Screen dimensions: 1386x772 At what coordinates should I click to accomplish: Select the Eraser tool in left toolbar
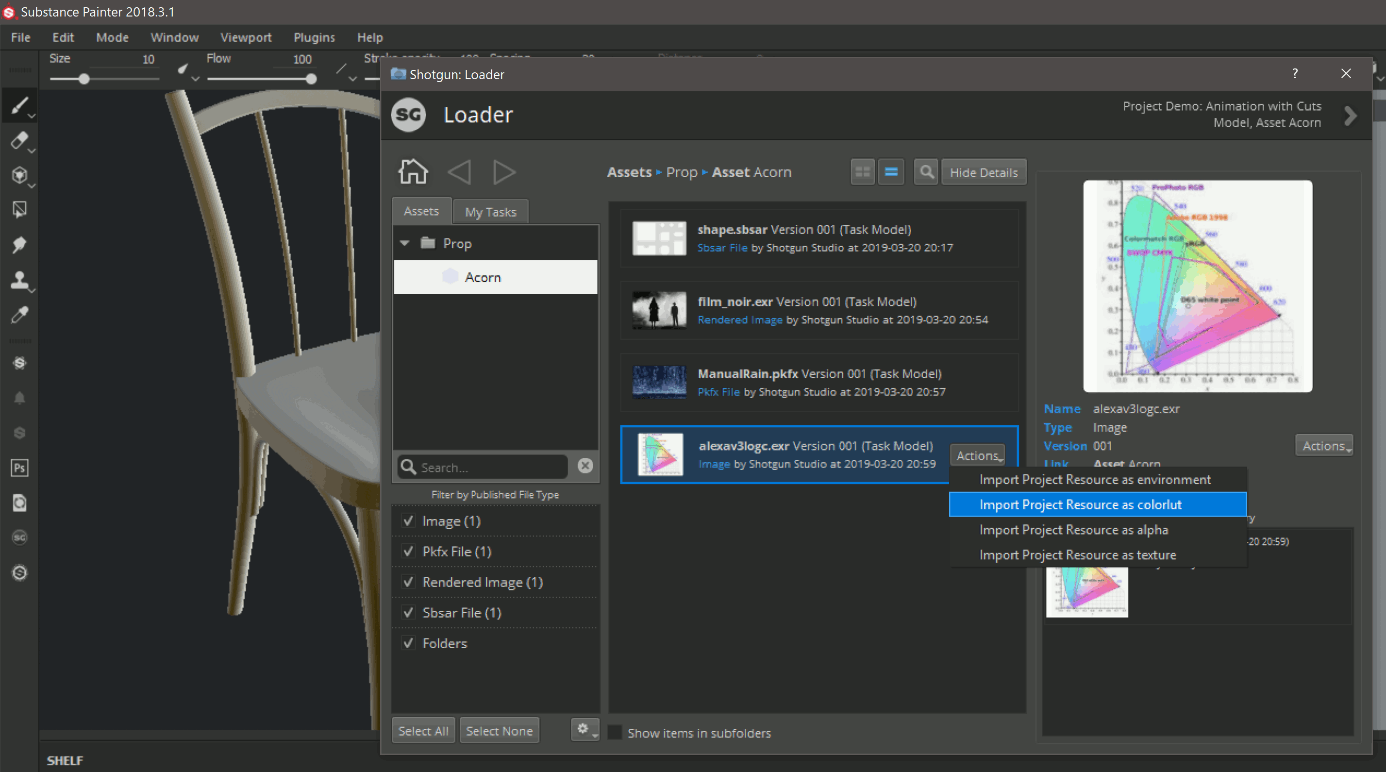point(19,140)
